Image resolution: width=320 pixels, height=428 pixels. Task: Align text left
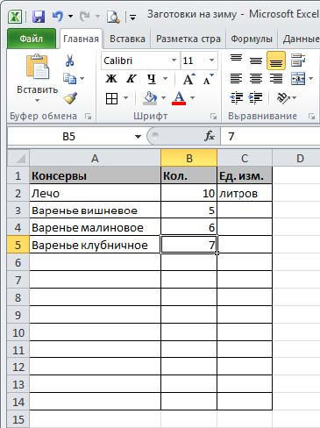point(236,78)
